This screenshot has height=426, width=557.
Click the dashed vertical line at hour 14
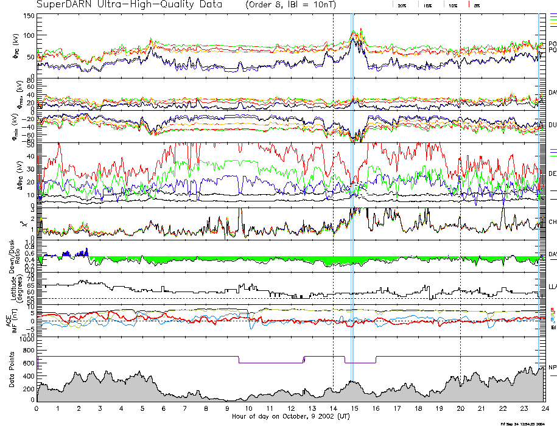(x=333, y=183)
